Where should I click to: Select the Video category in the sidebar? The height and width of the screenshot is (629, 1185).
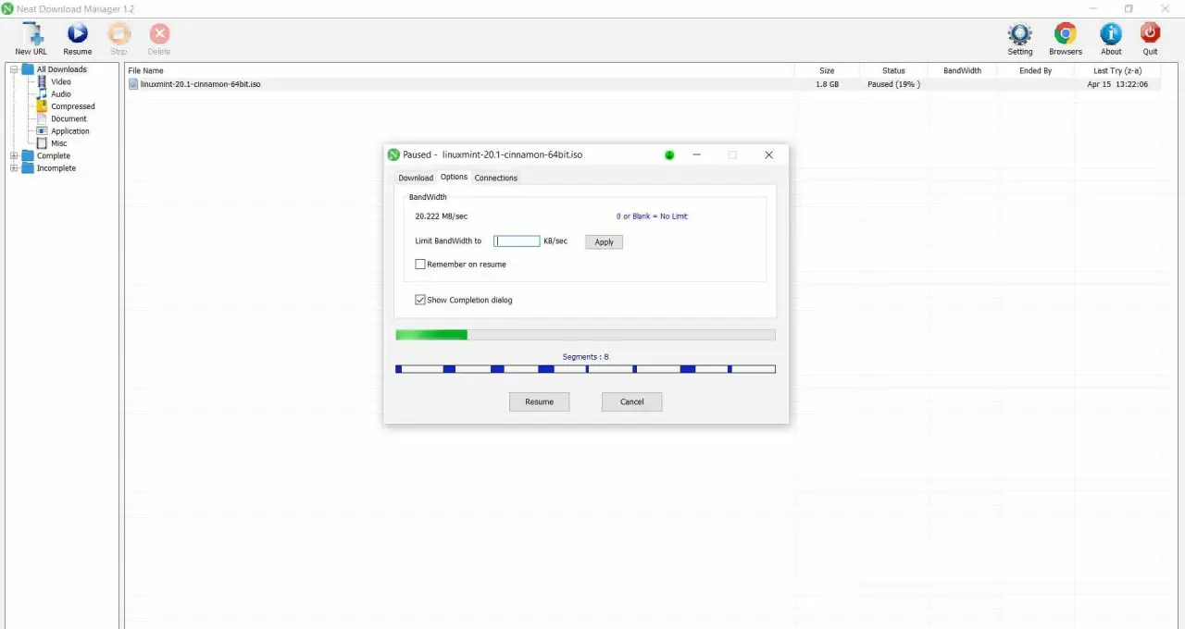pyautogui.click(x=60, y=81)
